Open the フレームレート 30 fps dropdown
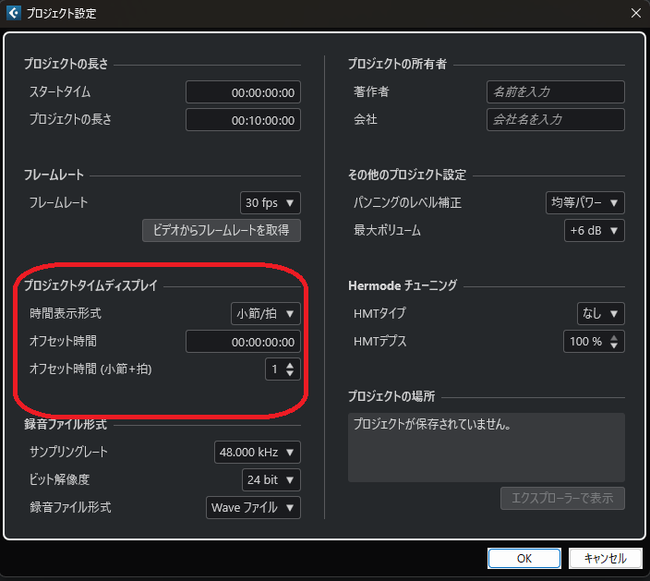Screen dimensions: 650x581 [271, 203]
